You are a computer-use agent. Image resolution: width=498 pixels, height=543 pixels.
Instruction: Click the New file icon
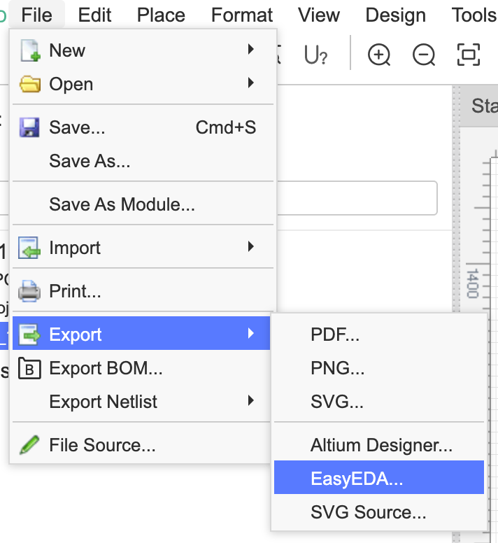click(30, 51)
